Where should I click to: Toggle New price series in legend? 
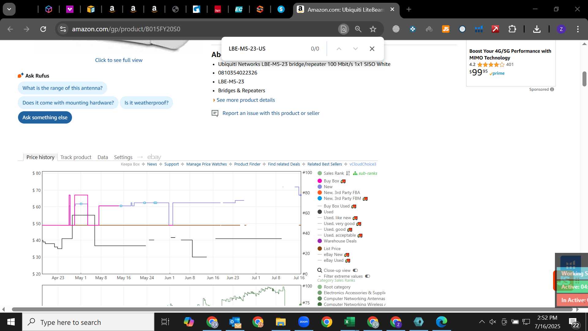point(325,187)
